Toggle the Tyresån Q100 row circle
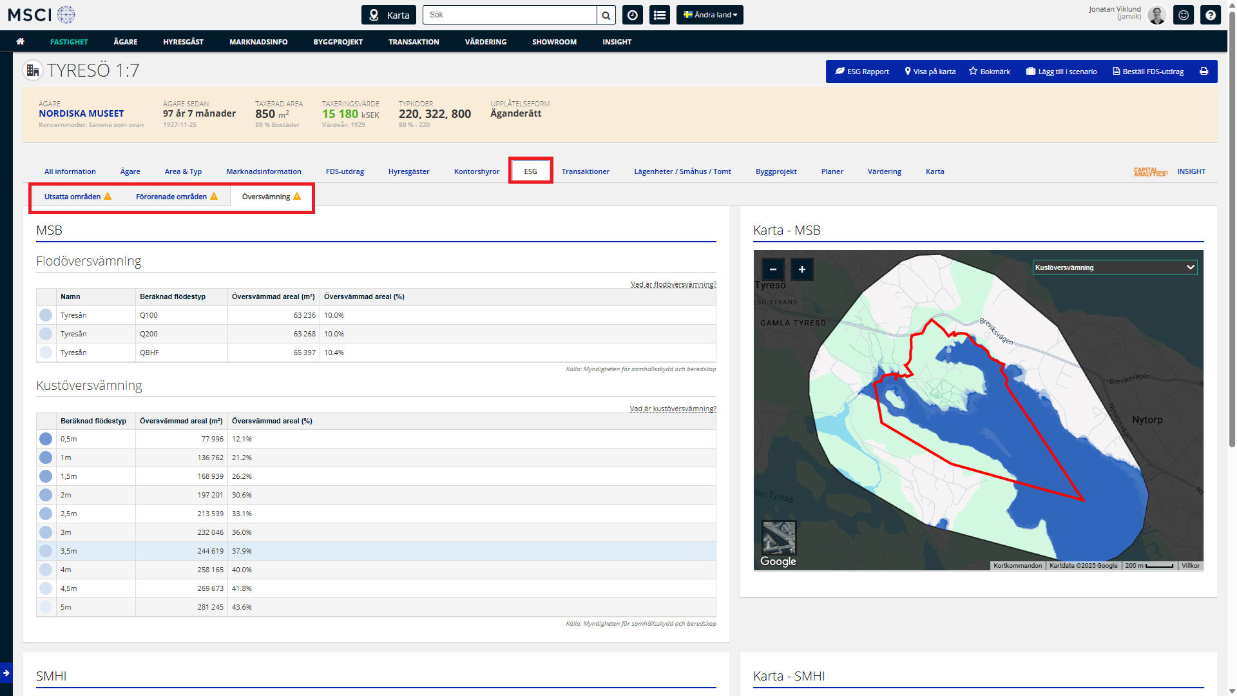This screenshot has width=1237, height=696. (x=46, y=315)
